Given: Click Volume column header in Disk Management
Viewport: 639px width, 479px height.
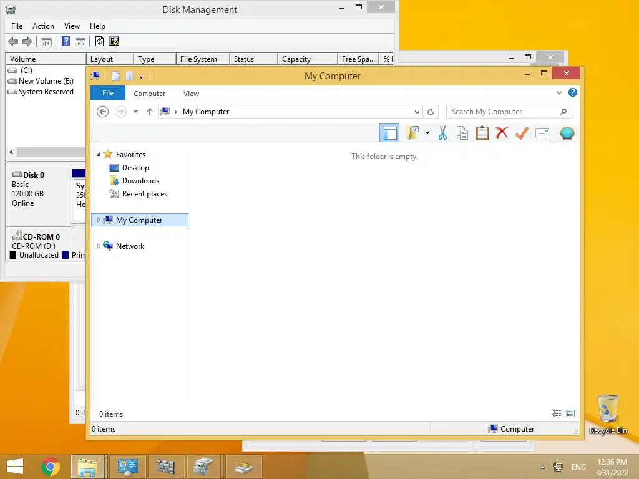Looking at the screenshot, I should pyautogui.click(x=46, y=59).
